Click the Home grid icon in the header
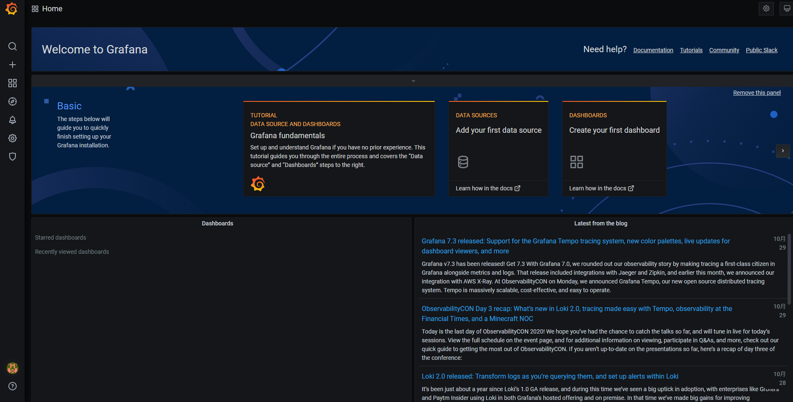 click(x=35, y=9)
